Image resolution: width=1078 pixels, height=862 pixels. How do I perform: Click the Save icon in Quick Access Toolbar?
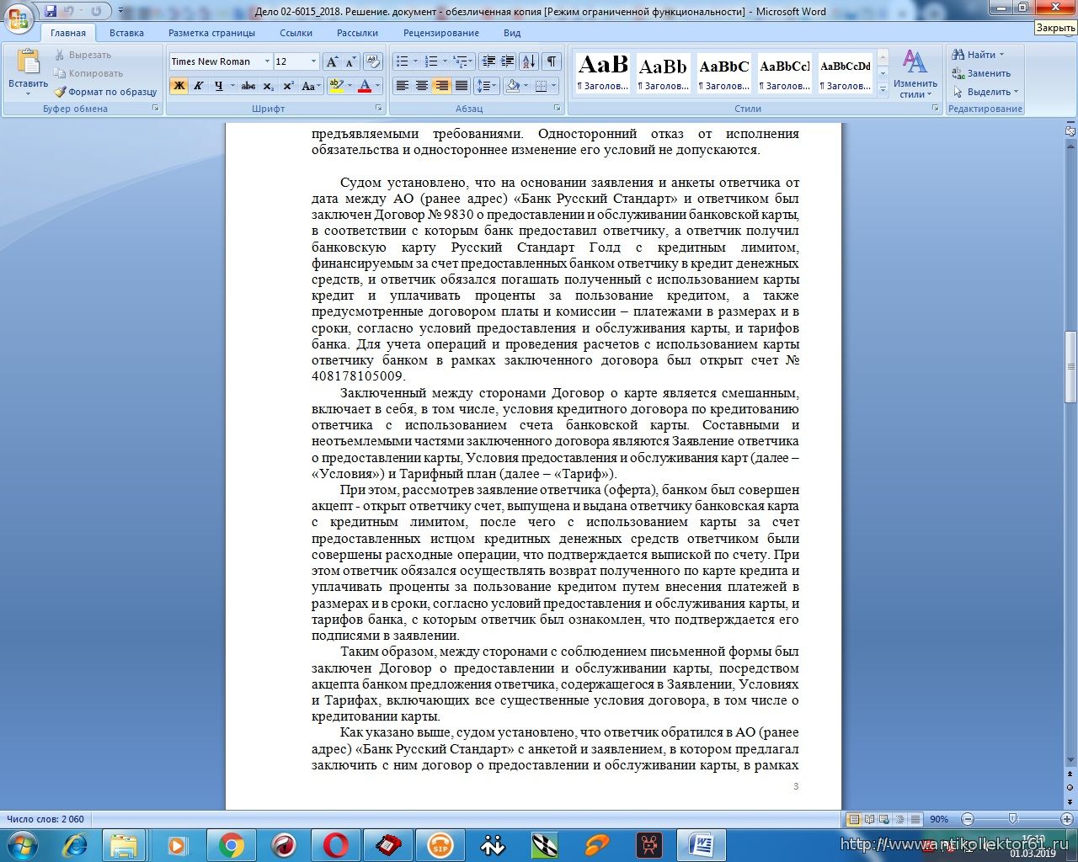51,11
